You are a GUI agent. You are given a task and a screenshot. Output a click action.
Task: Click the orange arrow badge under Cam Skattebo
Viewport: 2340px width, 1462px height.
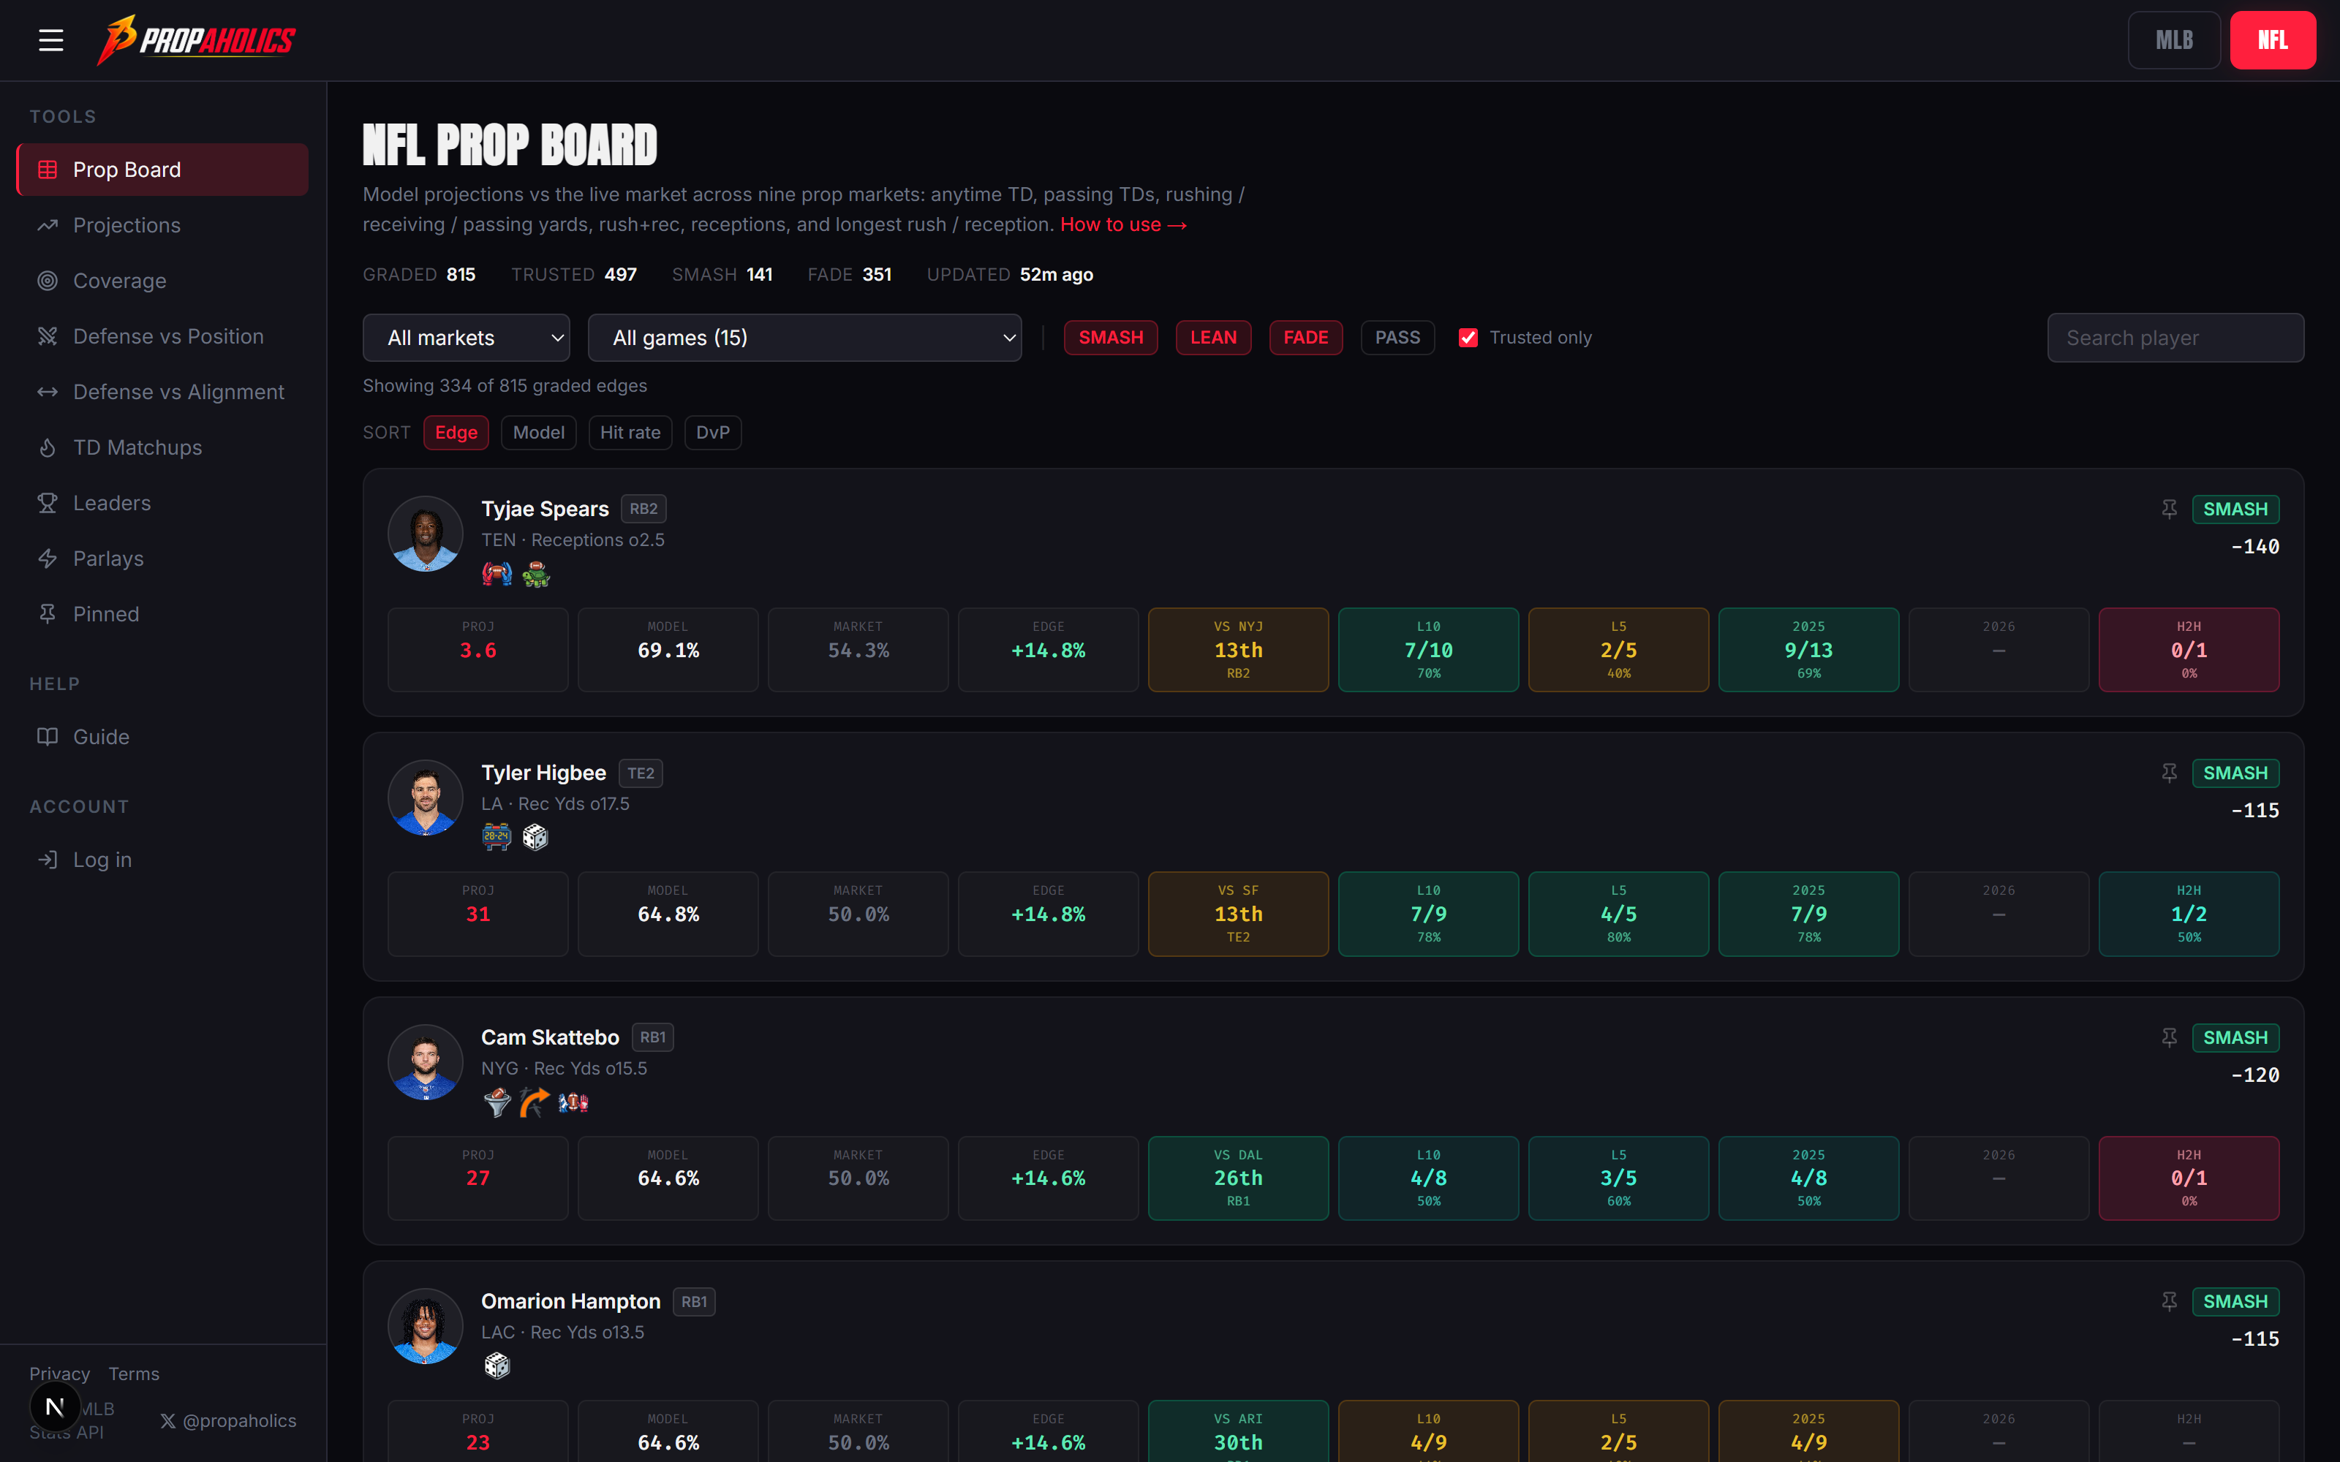535,1102
